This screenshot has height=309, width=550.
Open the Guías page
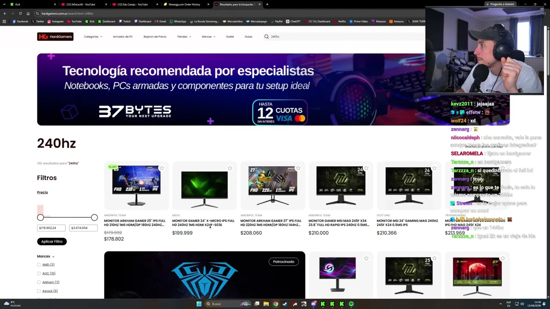point(248,36)
